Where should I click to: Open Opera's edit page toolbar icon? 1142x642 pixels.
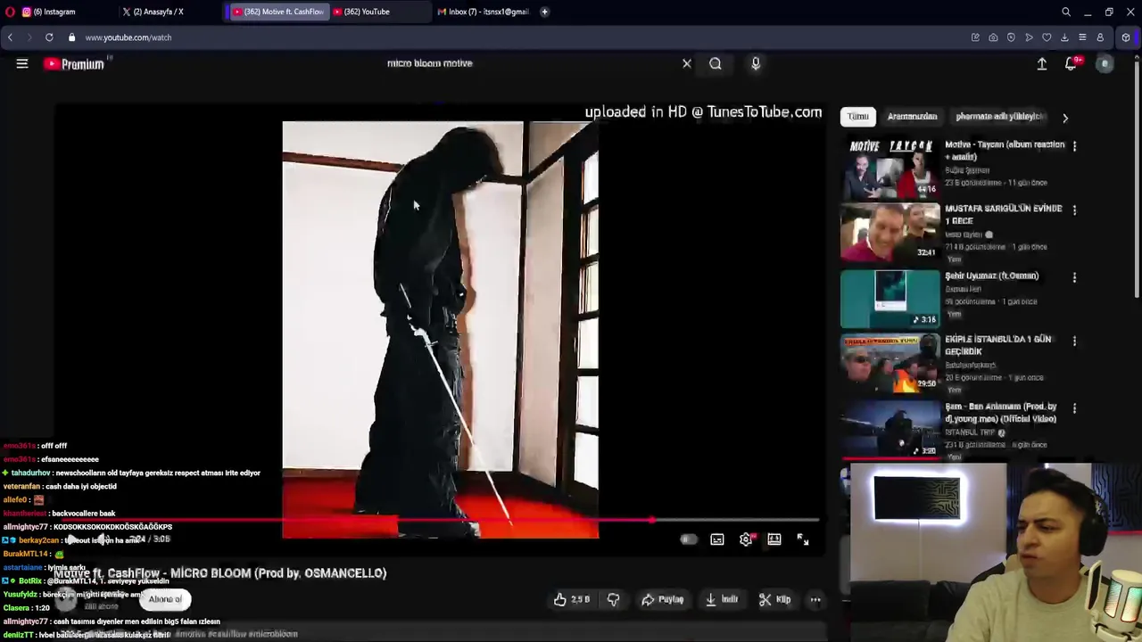pos(975,37)
